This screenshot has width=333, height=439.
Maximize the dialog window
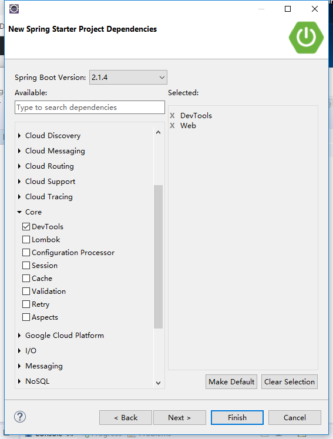click(x=288, y=9)
